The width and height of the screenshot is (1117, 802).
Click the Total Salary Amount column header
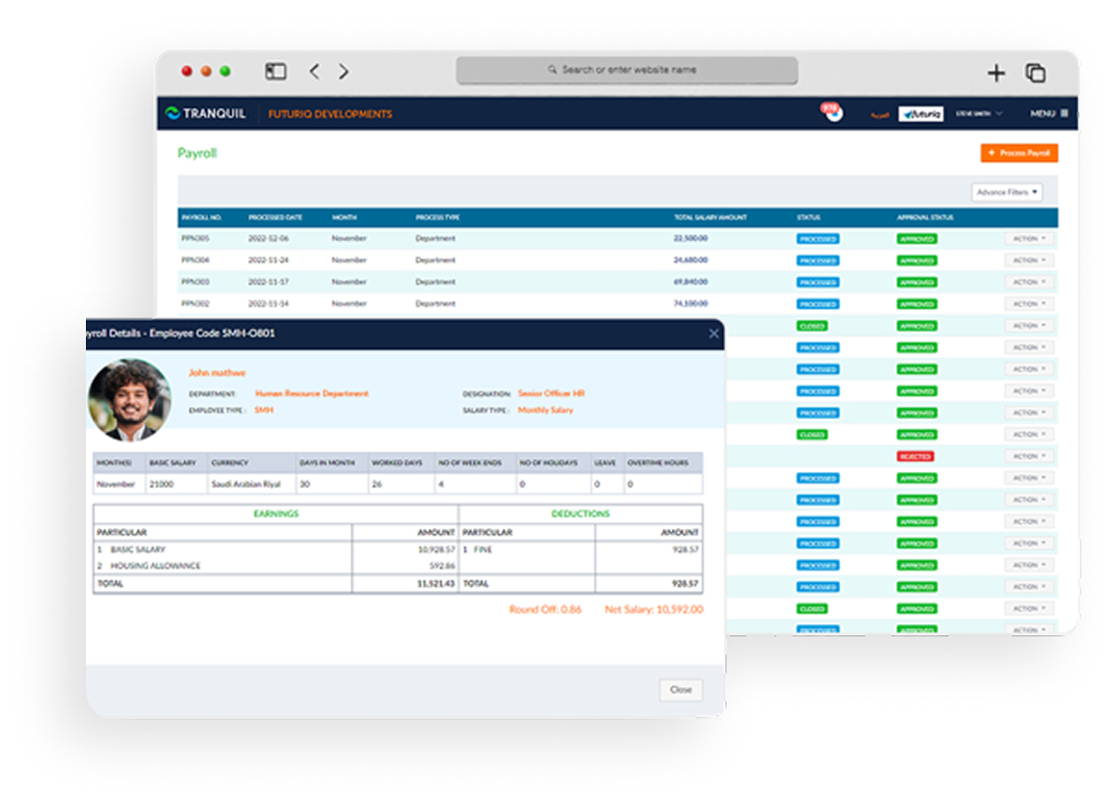tap(710, 218)
